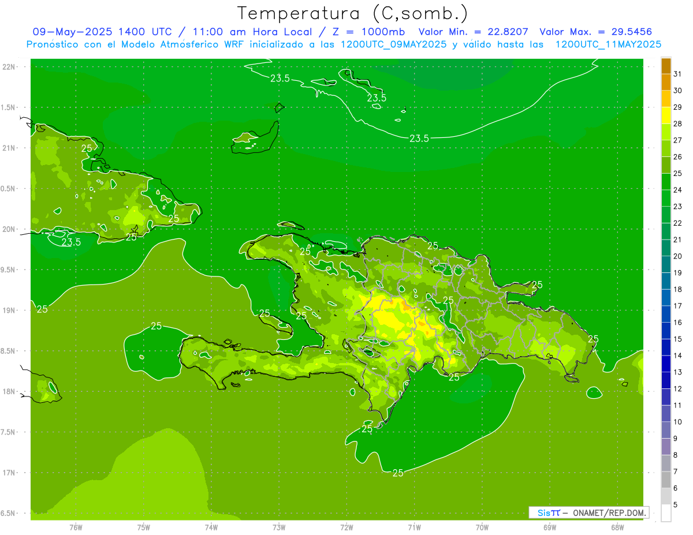Click the "18N" latitude axis label

pos(9,391)
